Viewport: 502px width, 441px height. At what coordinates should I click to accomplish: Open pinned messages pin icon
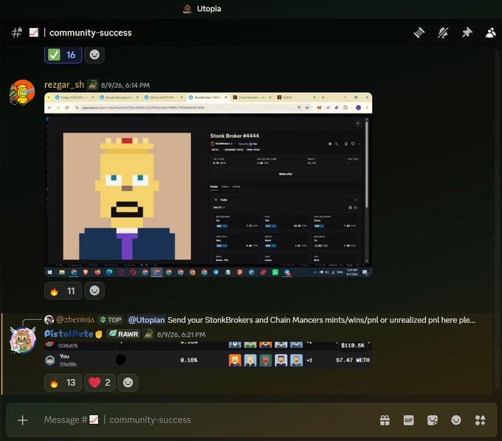click(467, 32)
